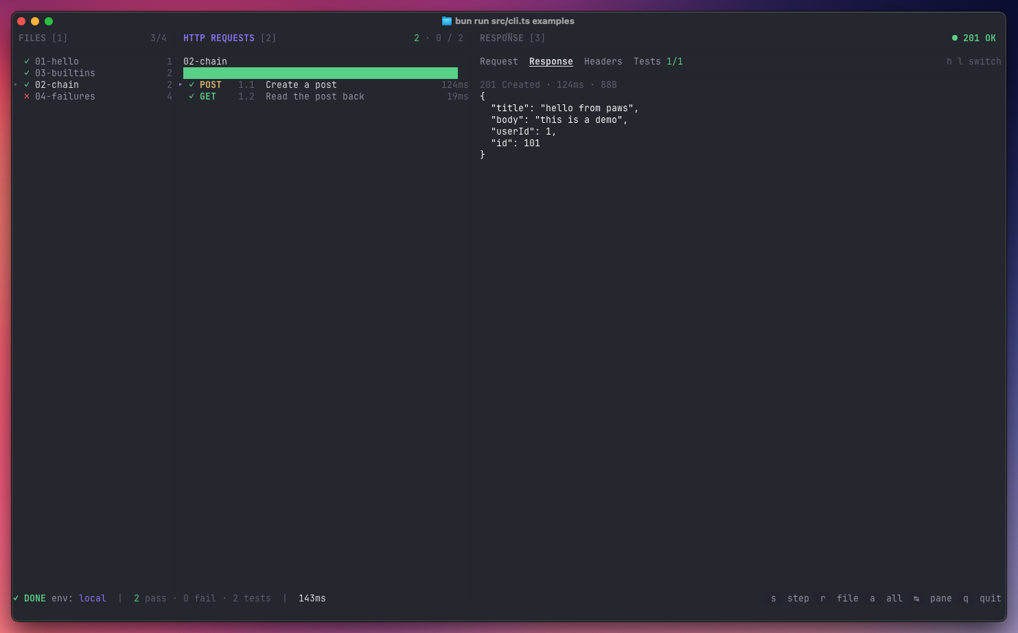
Task: Click the folder icon in window title
Action: [446, 21]
